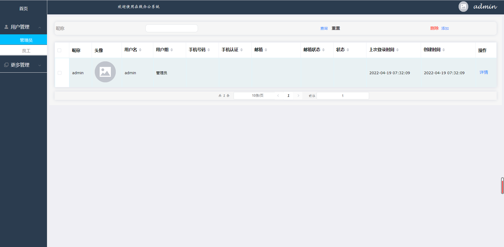This screenshot has height=247, width=504.
Task: Go to the 首页 menu item
Action: [23, 9]
